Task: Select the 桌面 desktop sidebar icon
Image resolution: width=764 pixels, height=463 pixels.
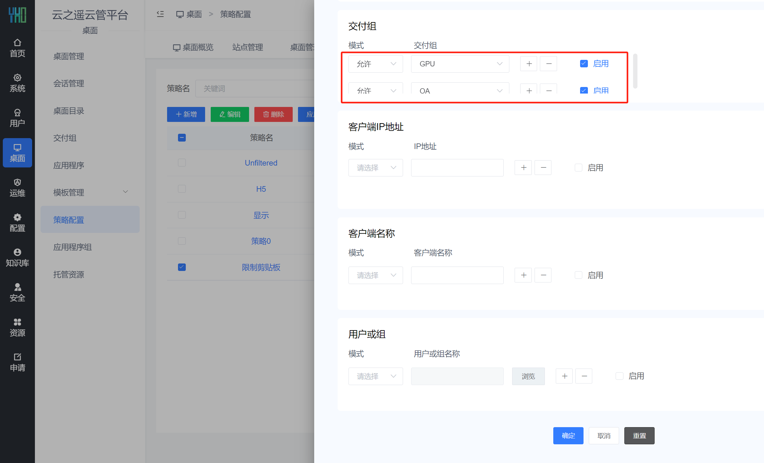Action: coord(17,153)
